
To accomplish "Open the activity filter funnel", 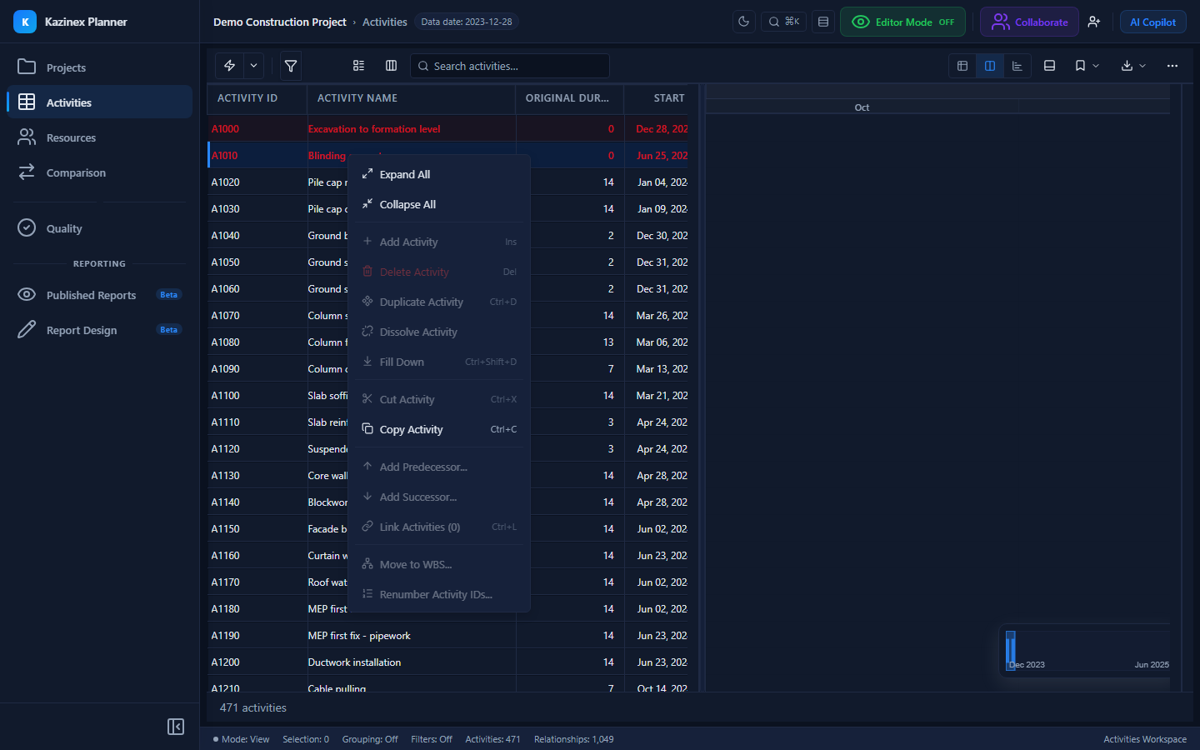I will (x=290, y=66).
